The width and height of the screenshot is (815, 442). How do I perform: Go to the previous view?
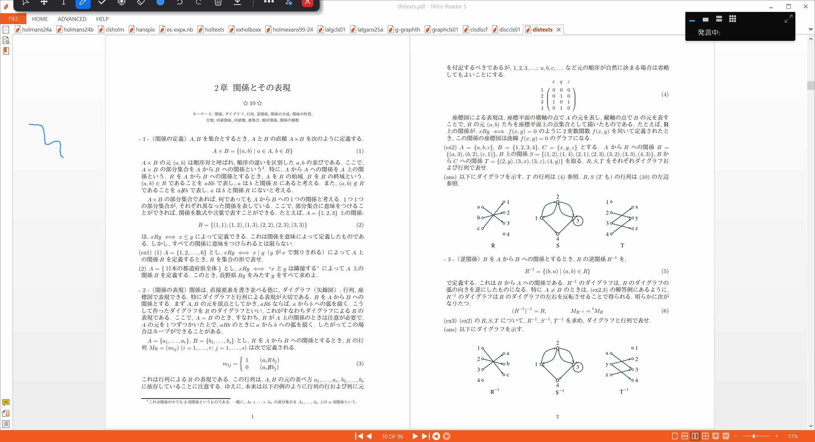pyautogui.click(x=436, y=436)
